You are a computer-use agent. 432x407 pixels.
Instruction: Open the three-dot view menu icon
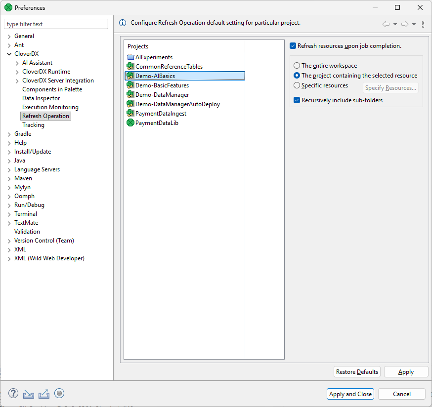(x=423, y=24)
